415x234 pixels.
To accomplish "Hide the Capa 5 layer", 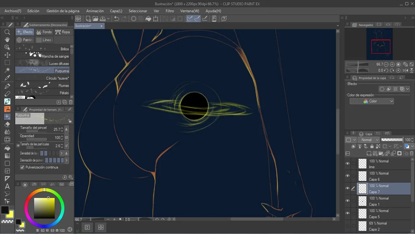I will tap(348, 213).
